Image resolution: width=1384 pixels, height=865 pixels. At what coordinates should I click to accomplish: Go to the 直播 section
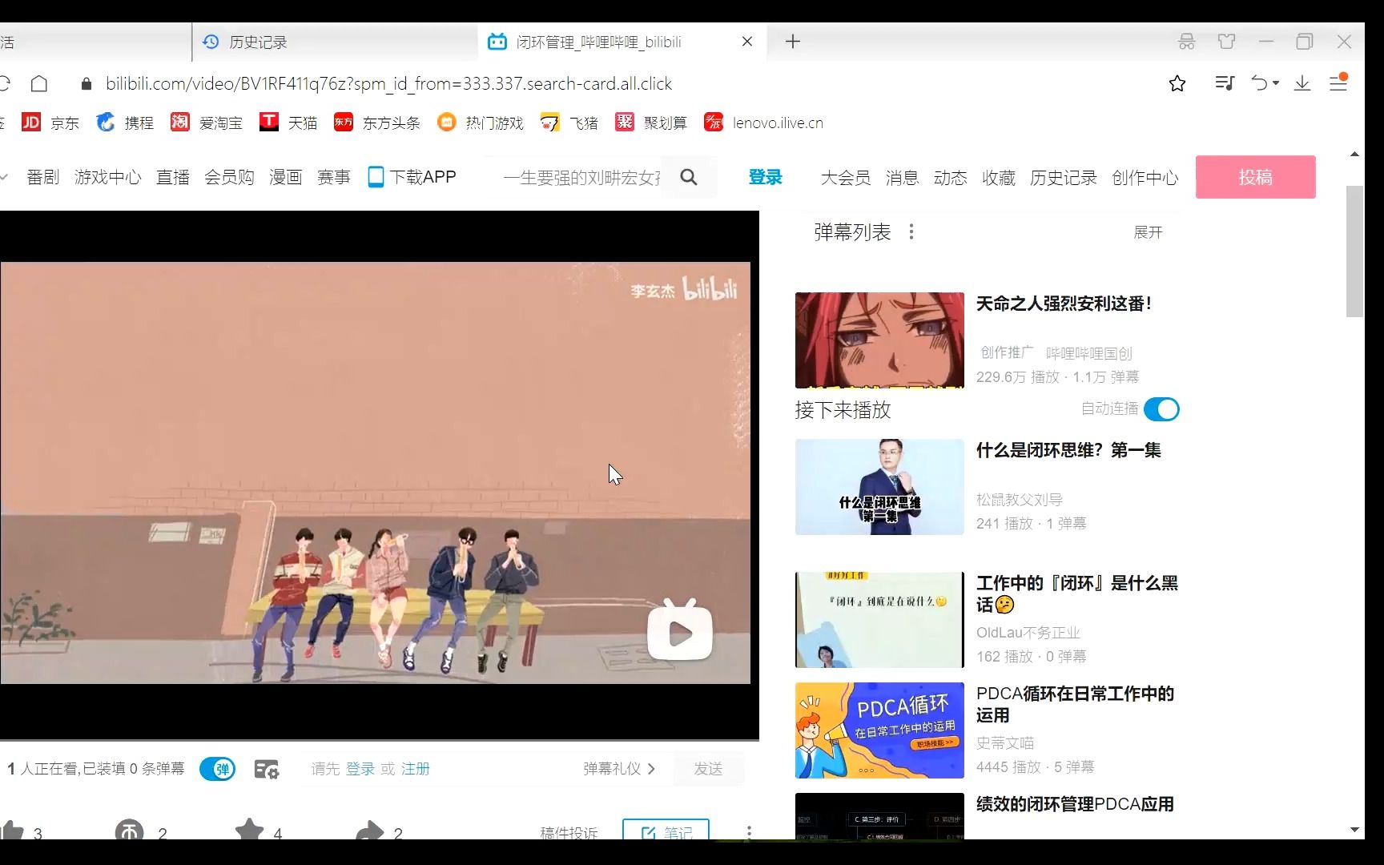click(x=173, y=177)
